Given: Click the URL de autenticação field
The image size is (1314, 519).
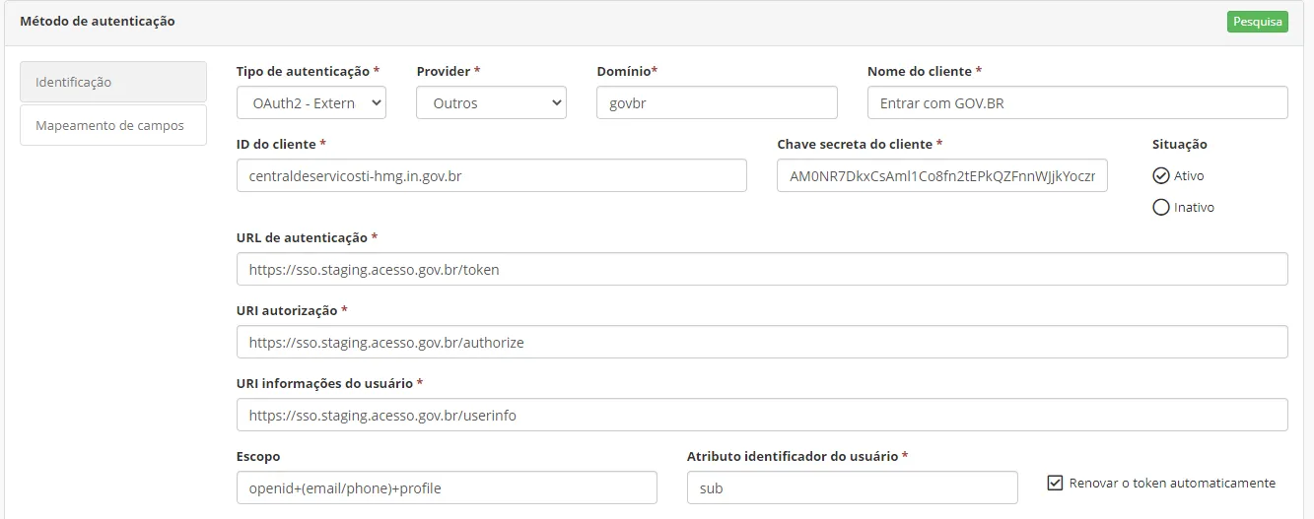Looking at the screenshot, I should coord(762,269).
